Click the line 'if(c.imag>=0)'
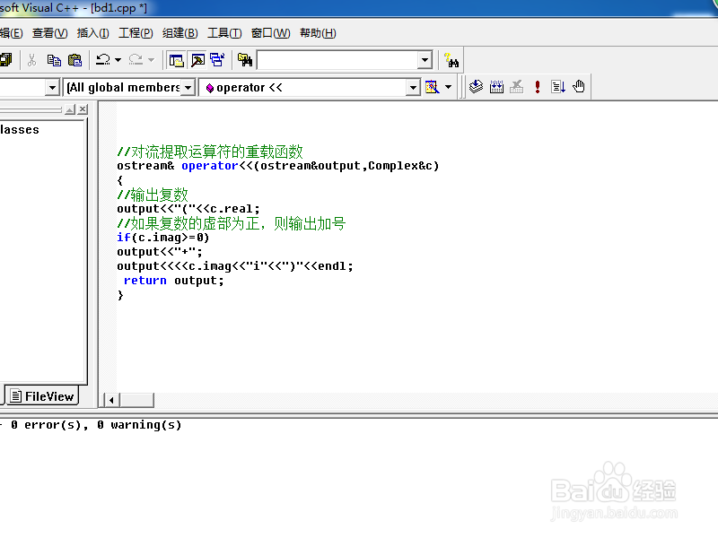Viewport: 718px width, 538px height. [x=163, y=238]
